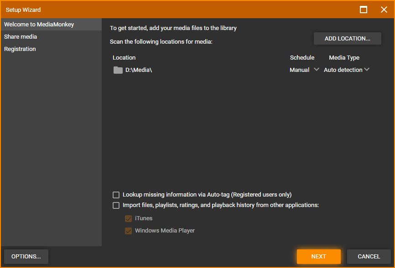The image size is (395, 268).
Task: Maximize the Setup Wizard window
Action: 364,10
